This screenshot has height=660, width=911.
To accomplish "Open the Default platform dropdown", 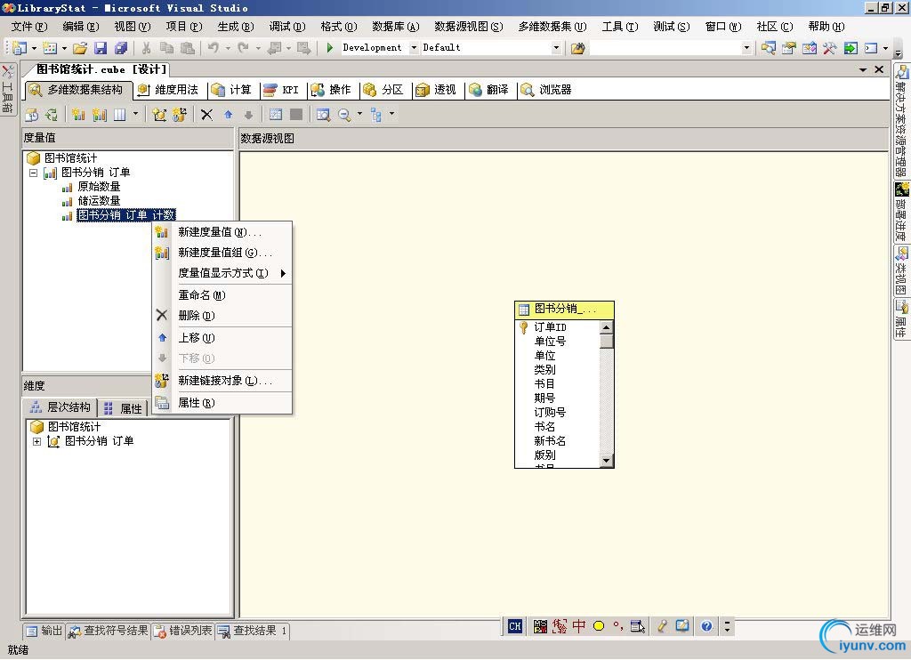I will click(556, 48).
